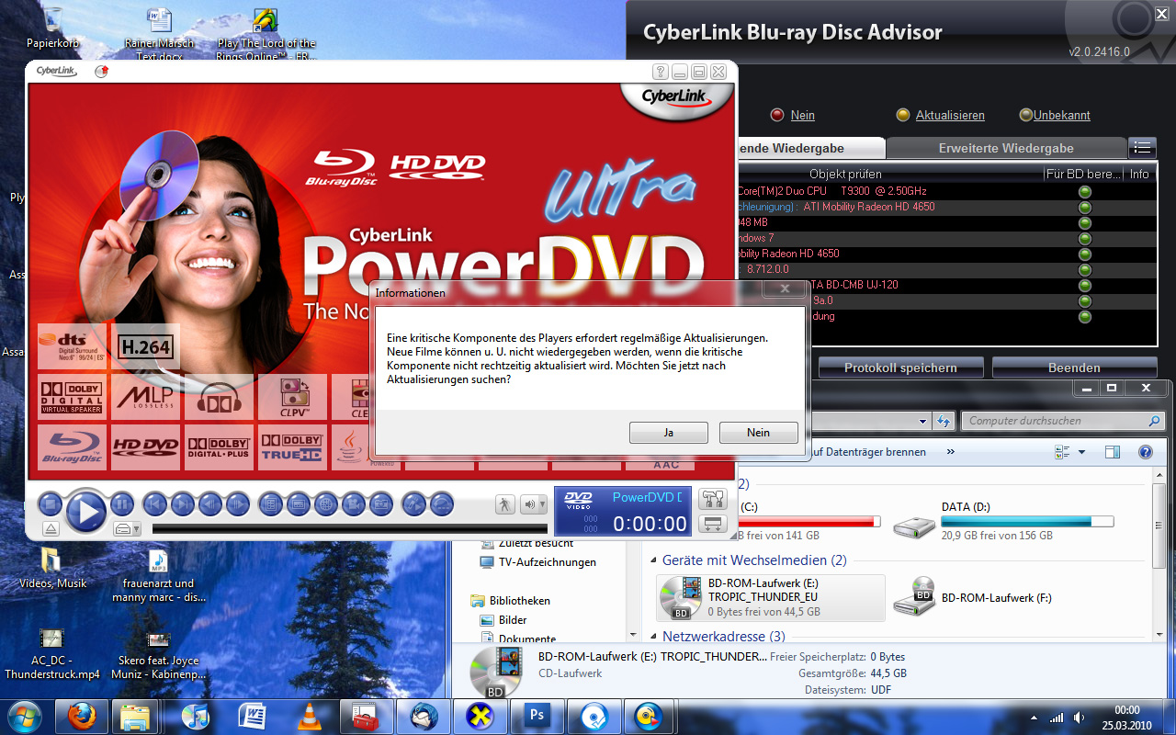Step one frame forward in PowerDVD
This screenshot has width=1176, height=735.
(238, 503)
